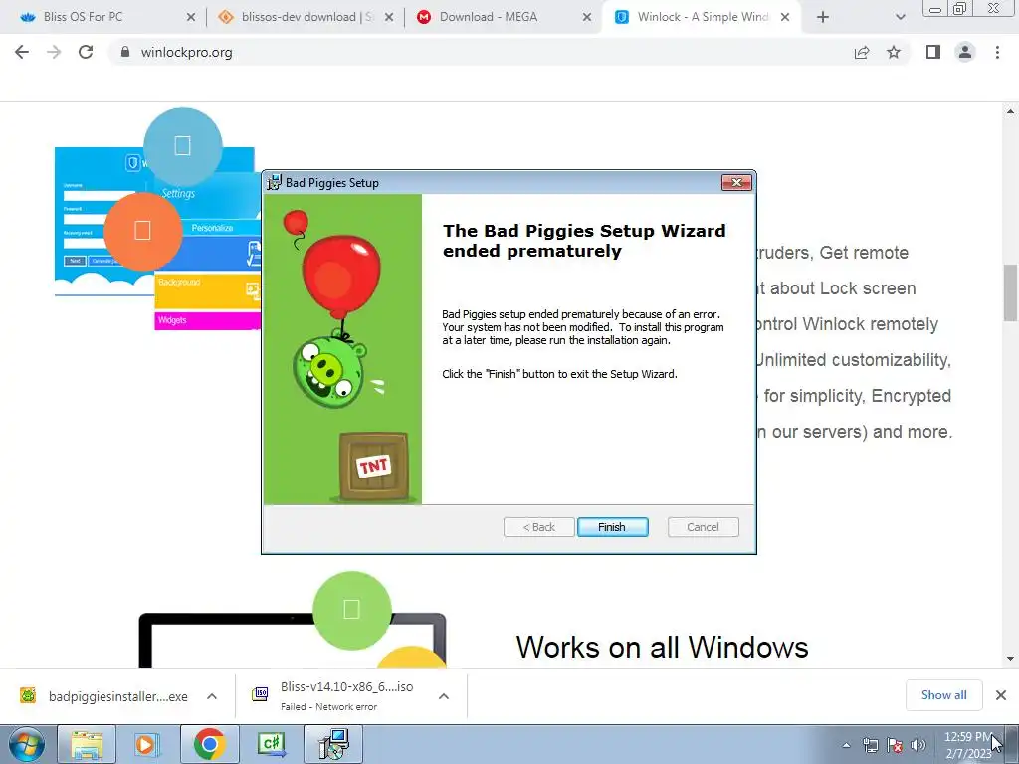Open a new browser tab
Image resolution: width=1019 pixels, height=764 pixels.
(823, 17)
